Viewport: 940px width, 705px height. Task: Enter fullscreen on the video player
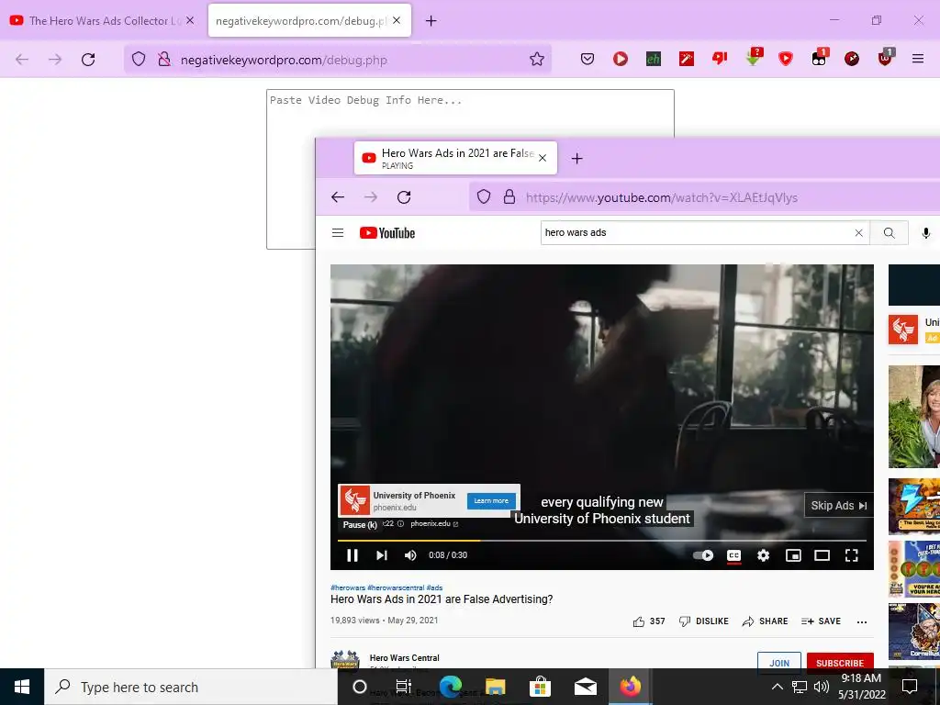(x=851, y=555)
